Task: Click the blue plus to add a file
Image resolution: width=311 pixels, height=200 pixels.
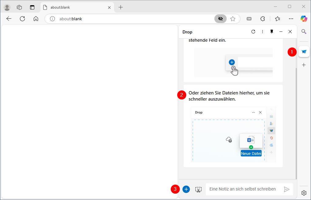Action: click(186, 189)
